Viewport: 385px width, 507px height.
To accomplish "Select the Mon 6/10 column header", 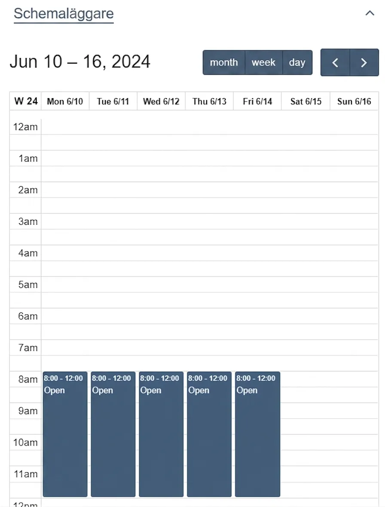I will [x=65, y=102].
